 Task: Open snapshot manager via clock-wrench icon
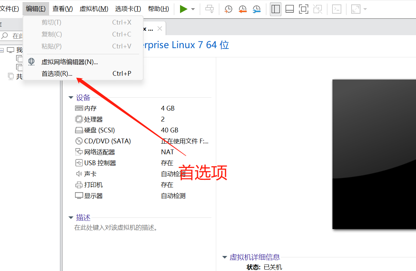point(256,9)
